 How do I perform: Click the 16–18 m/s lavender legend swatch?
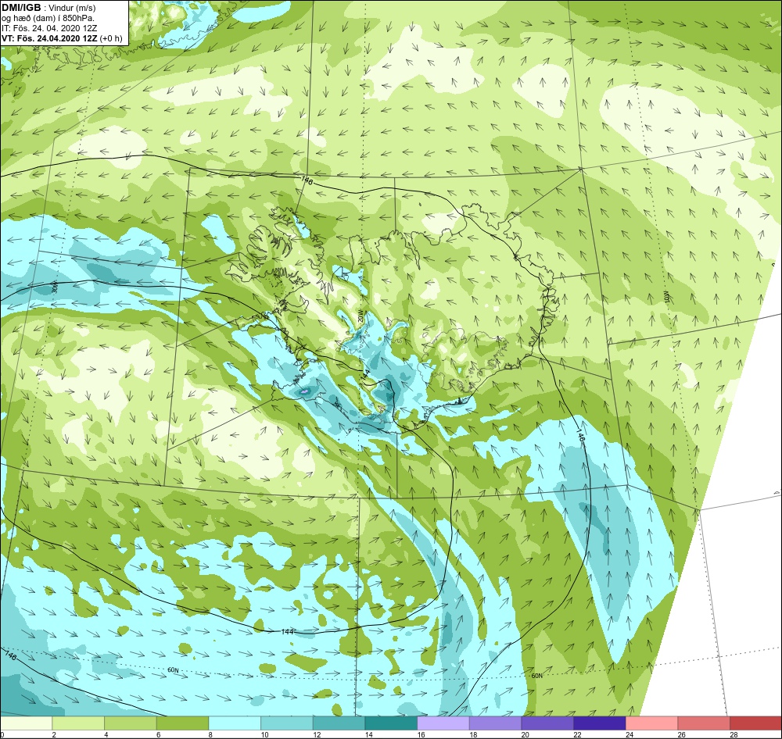click(443, 723)
